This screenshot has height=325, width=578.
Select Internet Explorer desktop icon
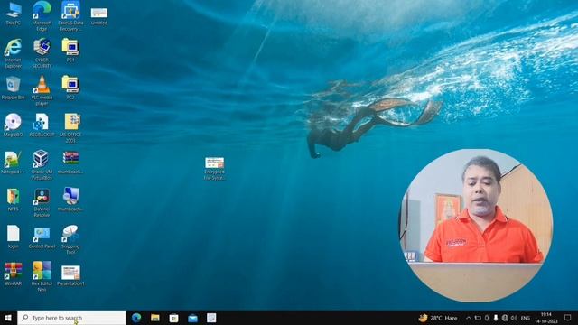click(14, 53)
